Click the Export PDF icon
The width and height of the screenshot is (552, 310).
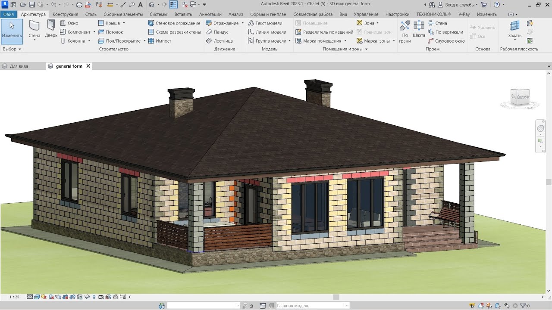(x=88, y=4)
